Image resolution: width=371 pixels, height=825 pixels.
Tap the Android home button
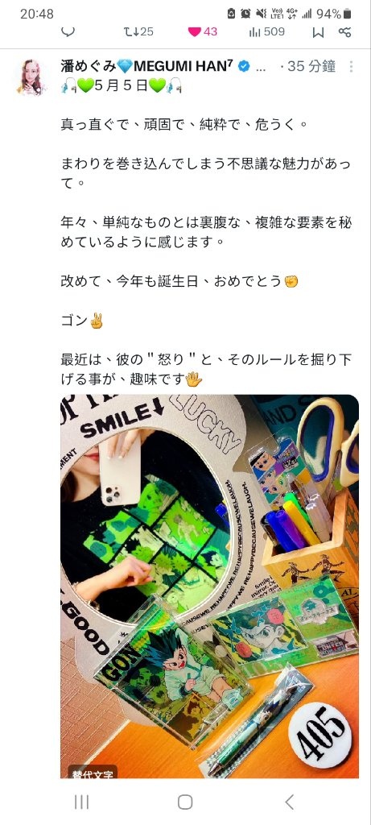coord(185,802)
